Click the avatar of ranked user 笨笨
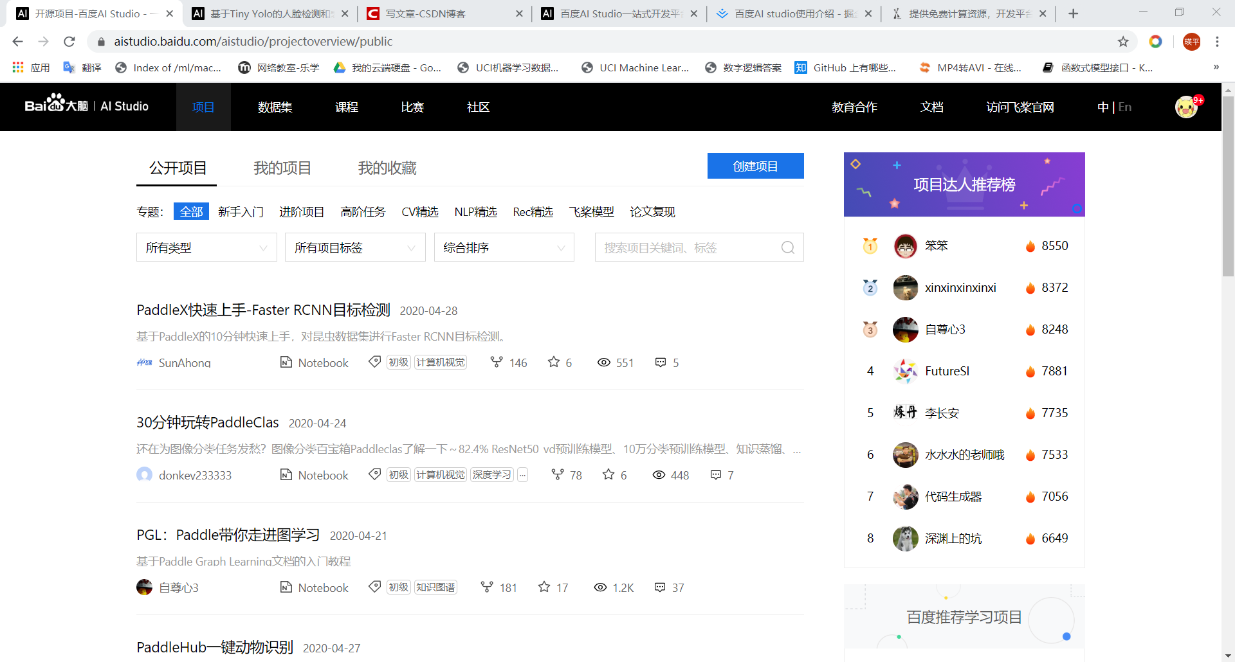The width and height of the screenshot is (1235, 662). click(906, 246)
